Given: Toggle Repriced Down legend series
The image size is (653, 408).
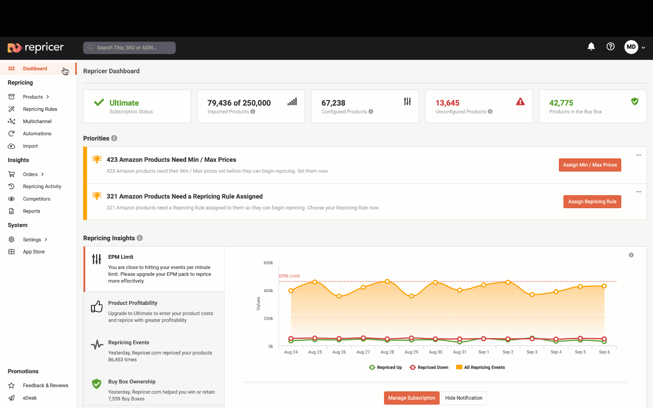Looking at the screenshot, I should coord(429,368).
